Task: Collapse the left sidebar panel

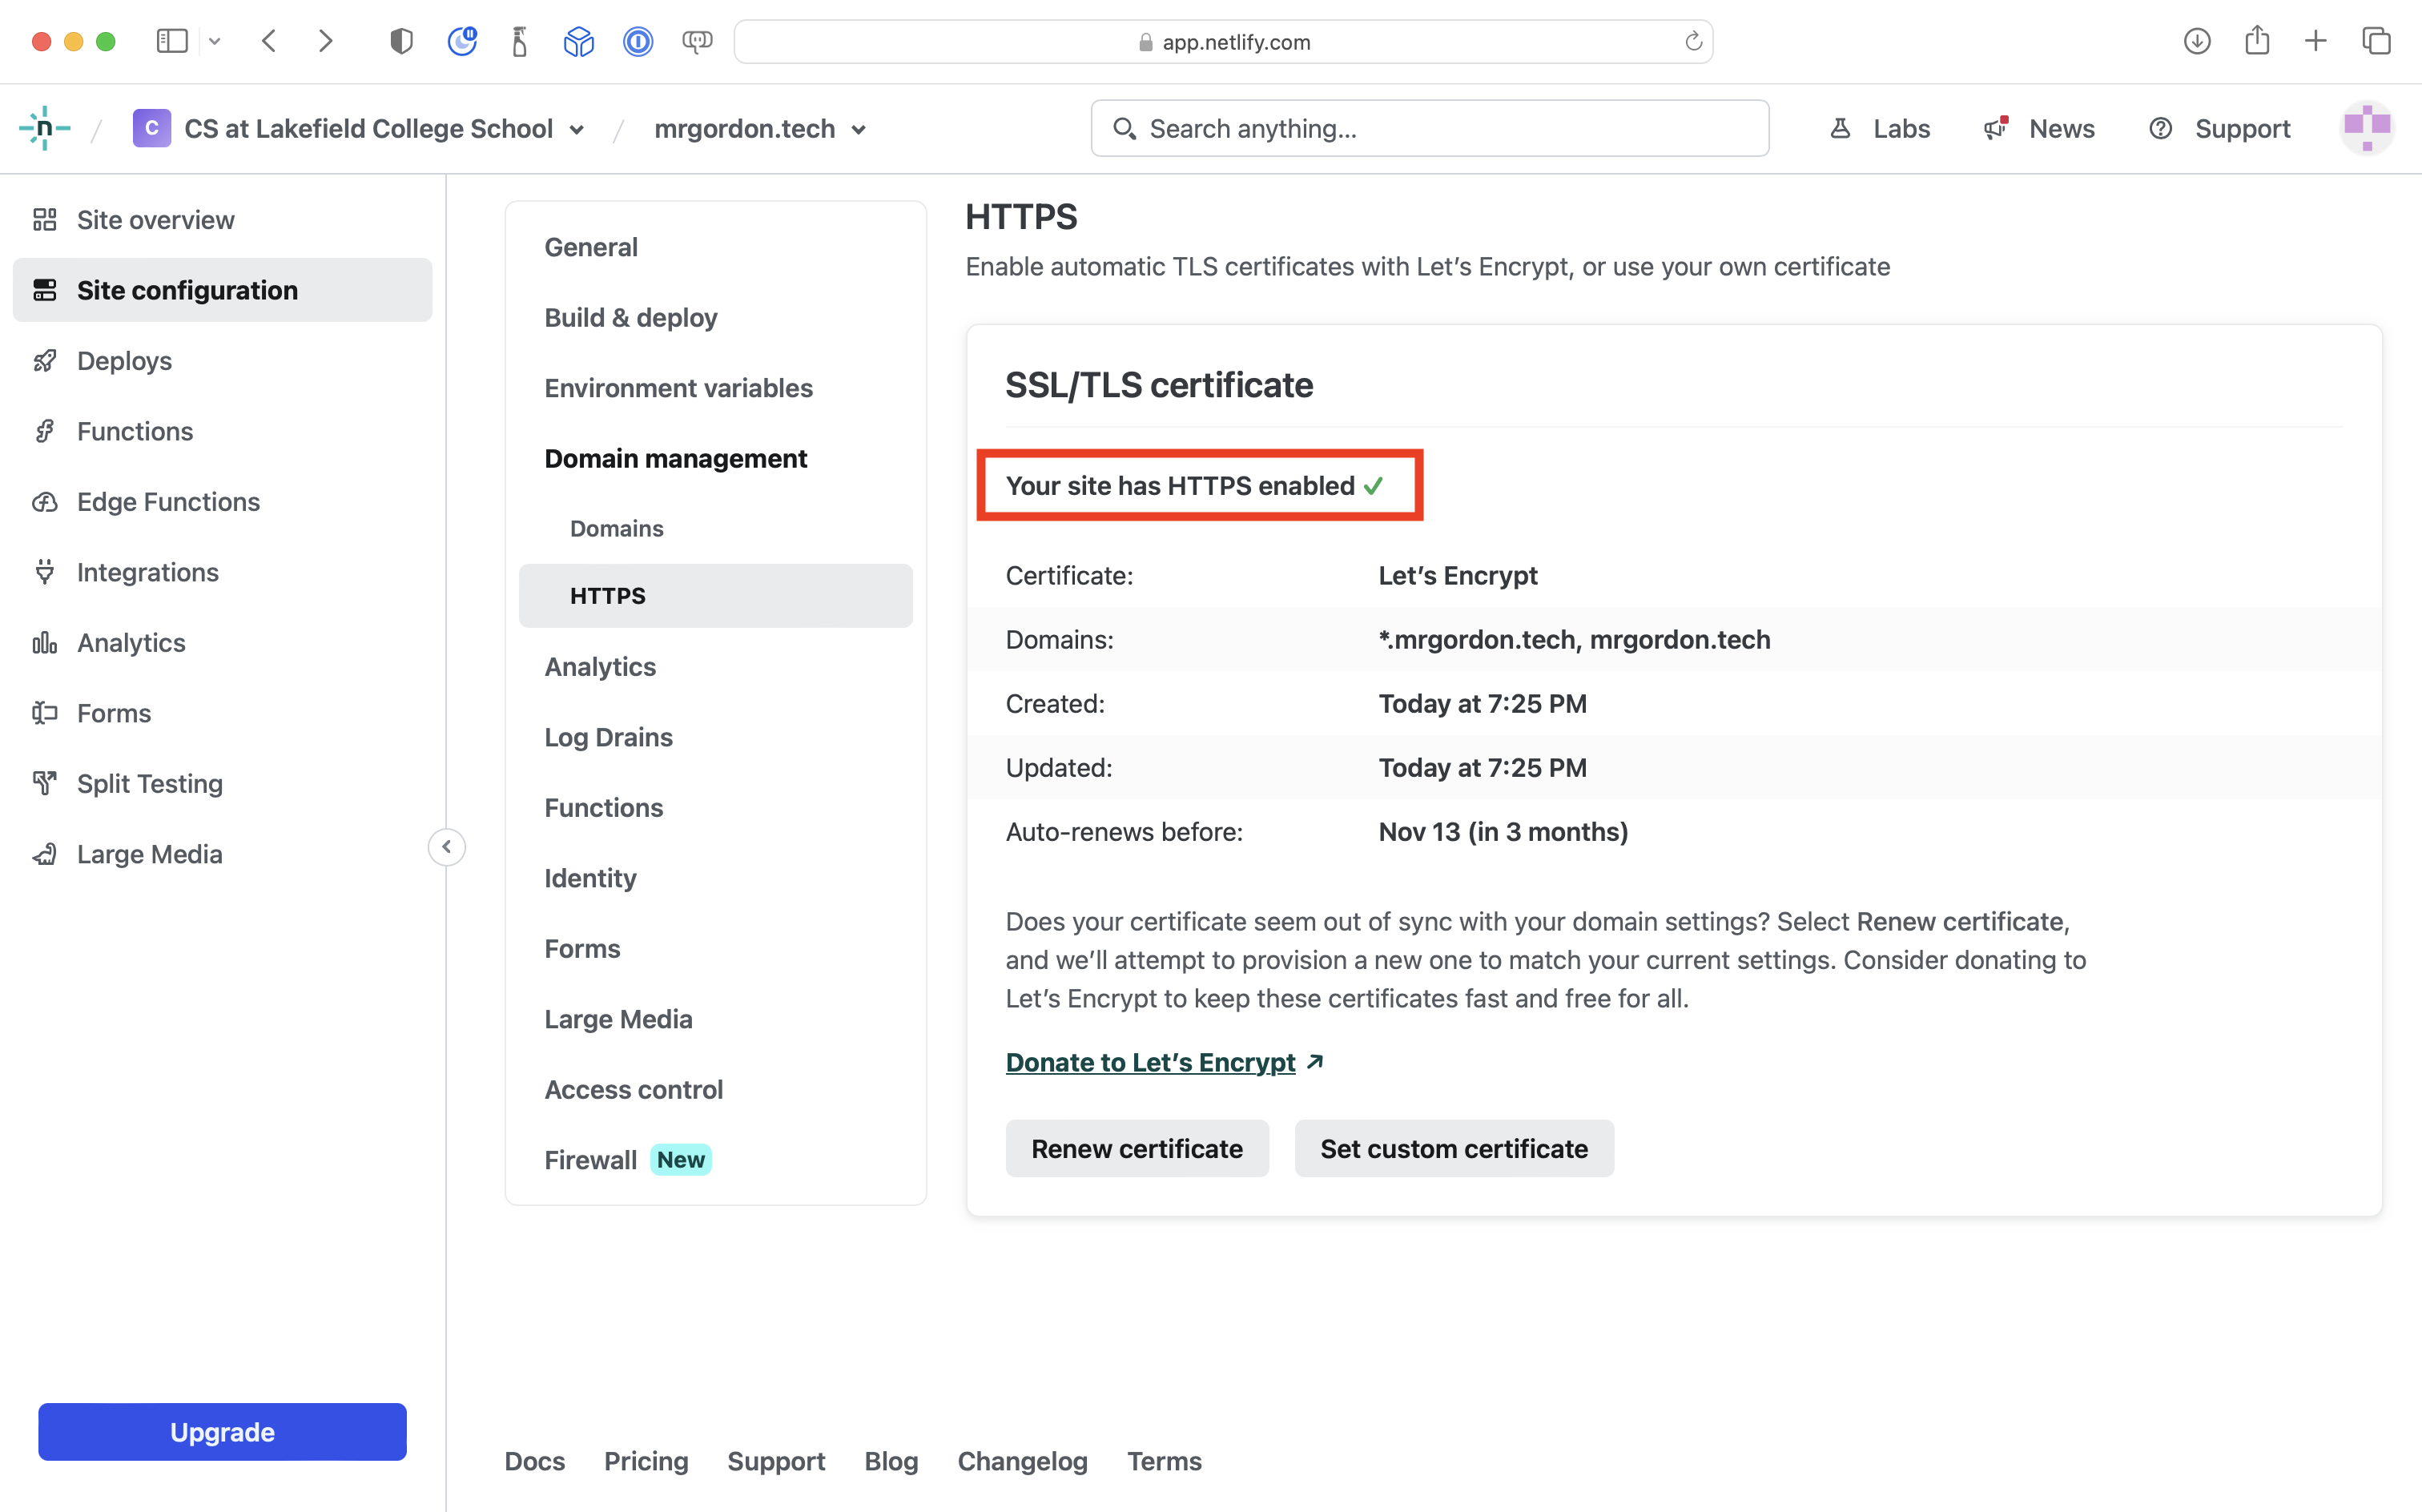Action: (448, 846)
